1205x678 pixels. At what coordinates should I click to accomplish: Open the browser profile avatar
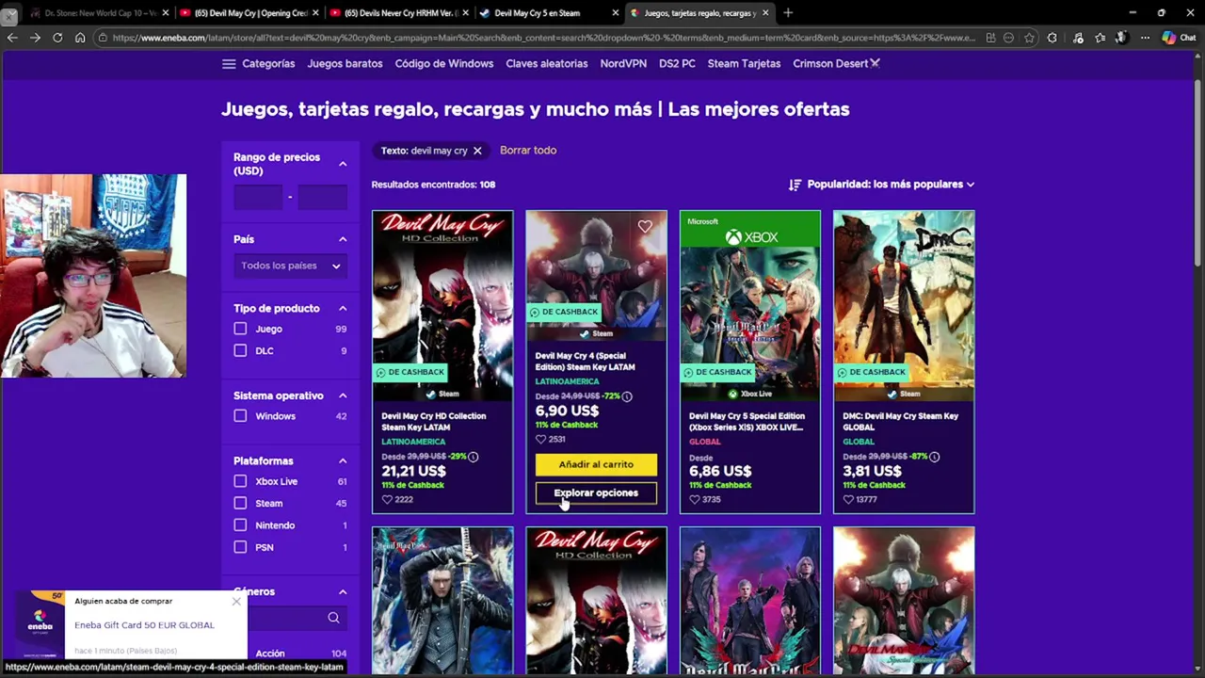1121,38
